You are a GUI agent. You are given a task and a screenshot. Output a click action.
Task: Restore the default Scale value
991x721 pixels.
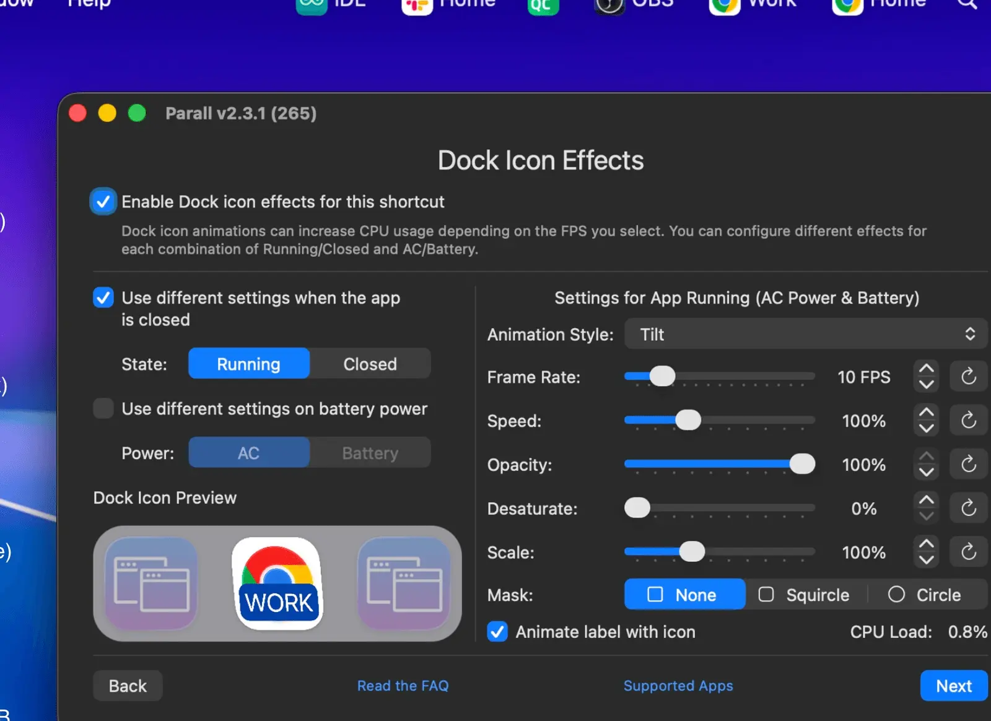[x=969, y=552]
